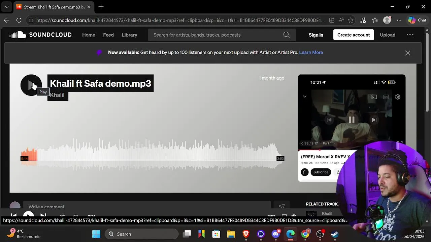
Task: Click the Write a comment field
Action: click(147, 206)
